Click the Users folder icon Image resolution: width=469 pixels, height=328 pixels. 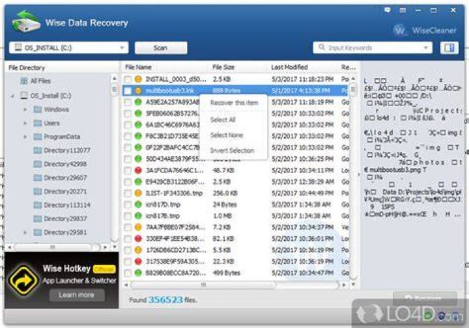(37, 123)
